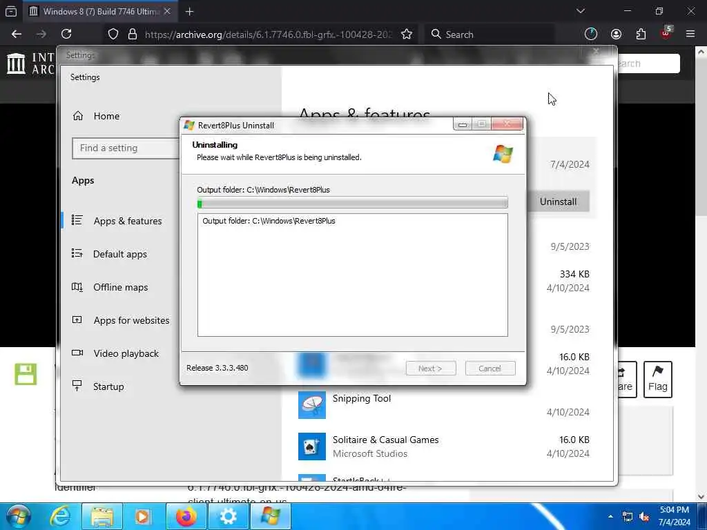
Task: Open the Firefox account icon
Action: 616,35
